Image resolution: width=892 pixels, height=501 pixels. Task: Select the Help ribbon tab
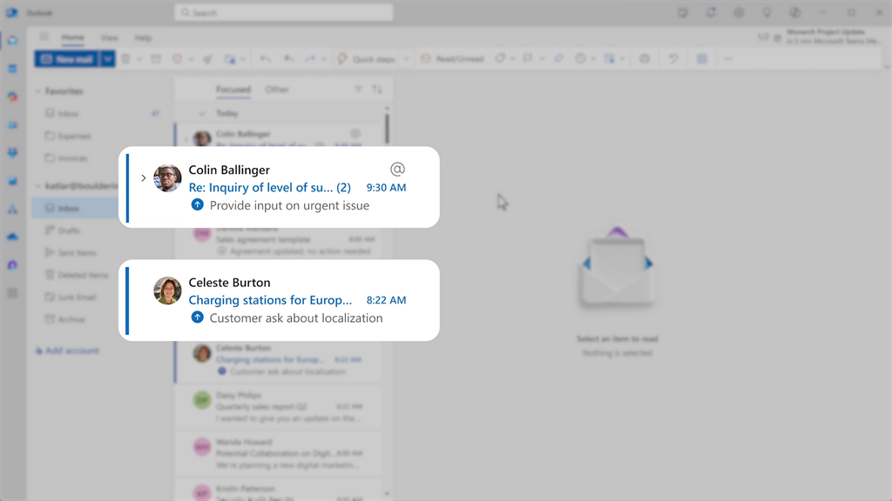(143, 37)
